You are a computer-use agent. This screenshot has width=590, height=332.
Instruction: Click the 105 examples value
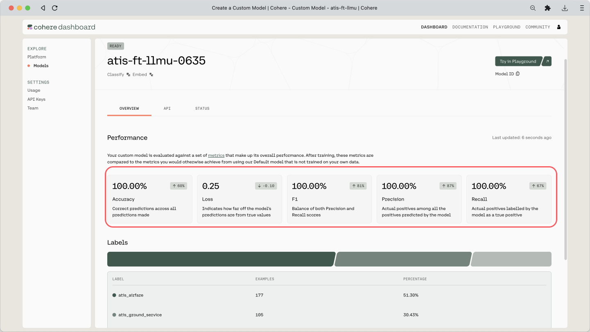coord(259,315)
